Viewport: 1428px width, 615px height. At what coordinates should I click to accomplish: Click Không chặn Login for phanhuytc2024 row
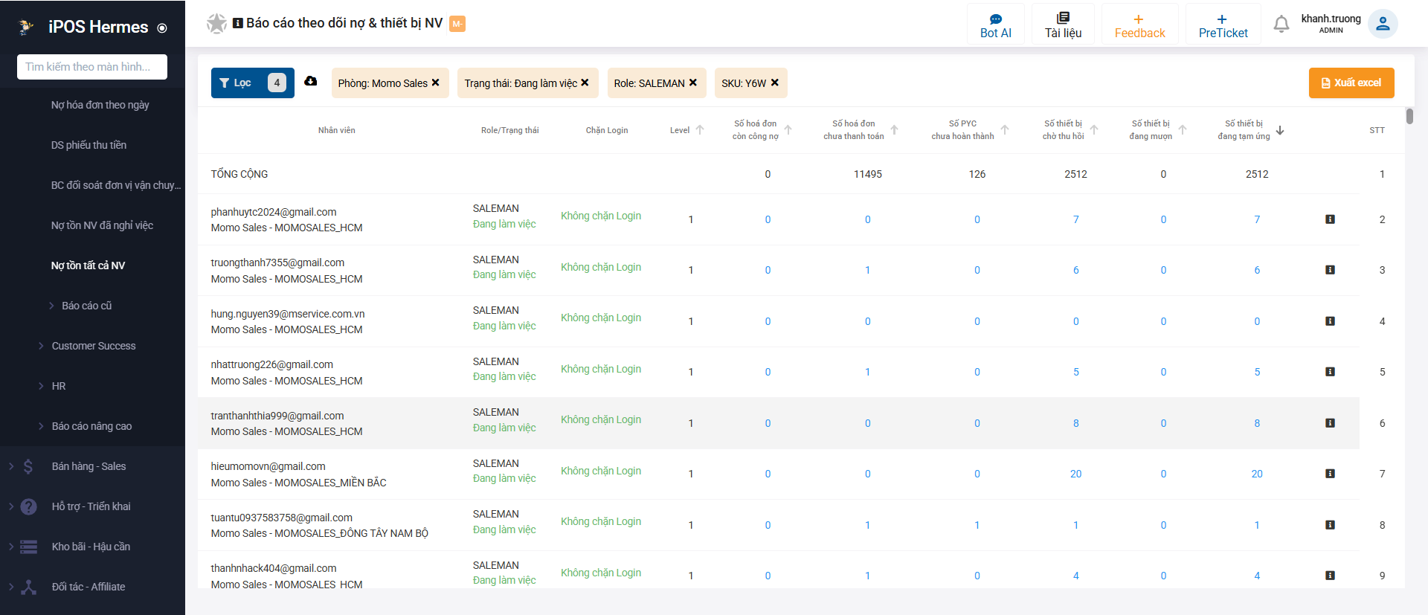[x=601, y=216]
